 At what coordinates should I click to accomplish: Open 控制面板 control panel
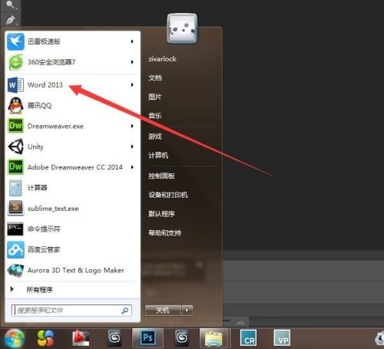161,176
